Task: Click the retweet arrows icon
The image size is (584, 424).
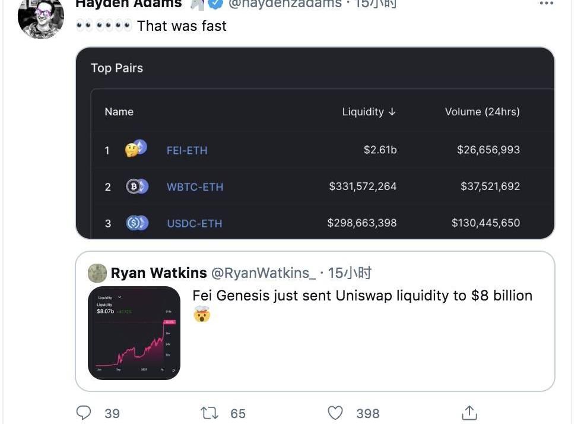Action: 210,413
